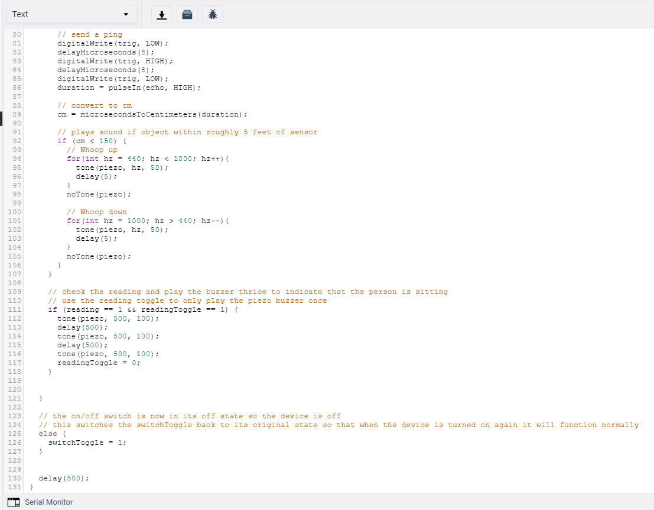Open the "Text" editor mode dropdown

tap(71, 14)
